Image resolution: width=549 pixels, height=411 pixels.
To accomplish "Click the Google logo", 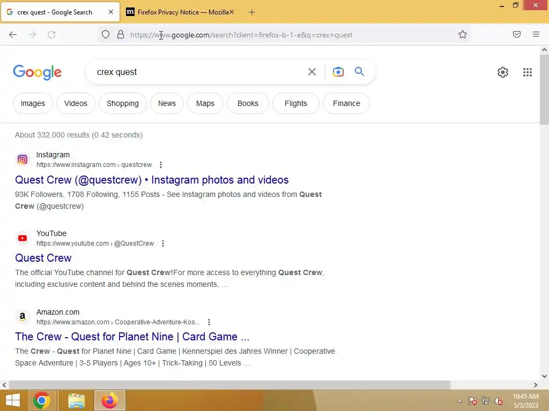I will coord(37,72).
